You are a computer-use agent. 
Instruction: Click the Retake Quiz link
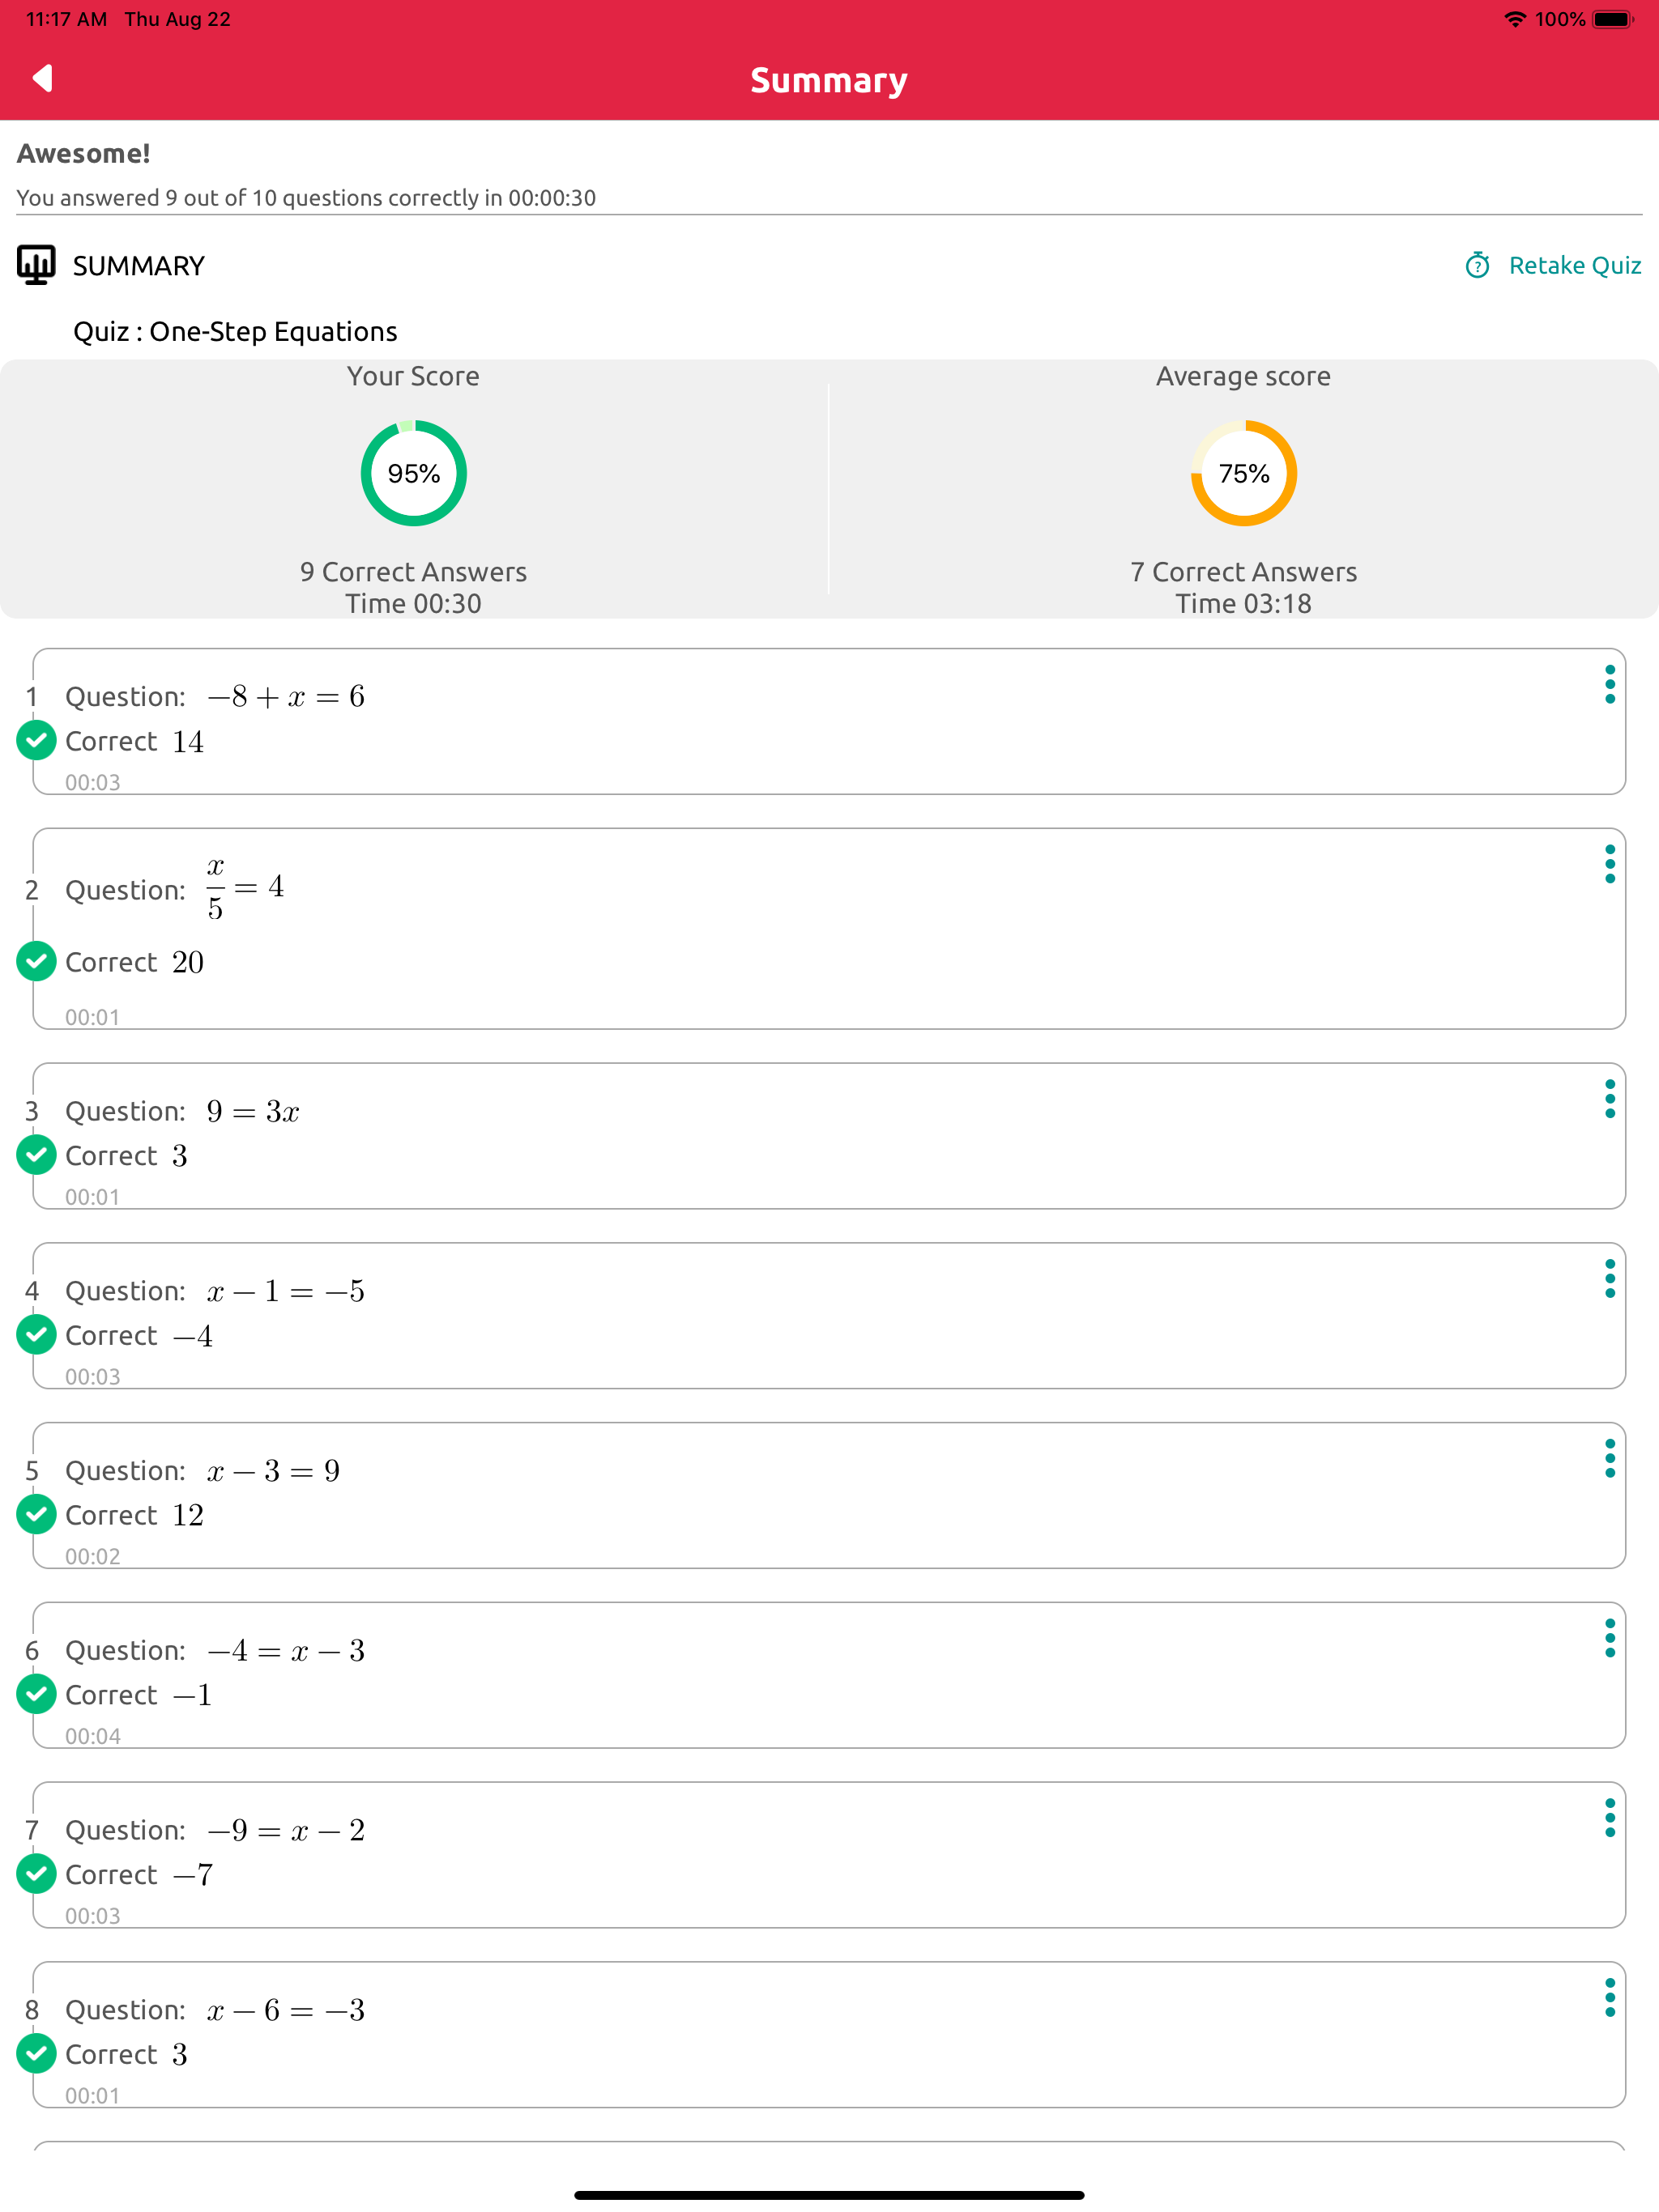point(1574,265)
